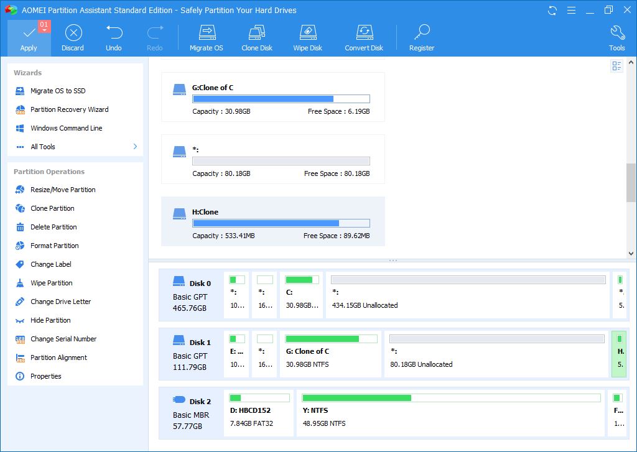
Task: Choose Change Drive Letter in sidebar
Action: point(60,302)
